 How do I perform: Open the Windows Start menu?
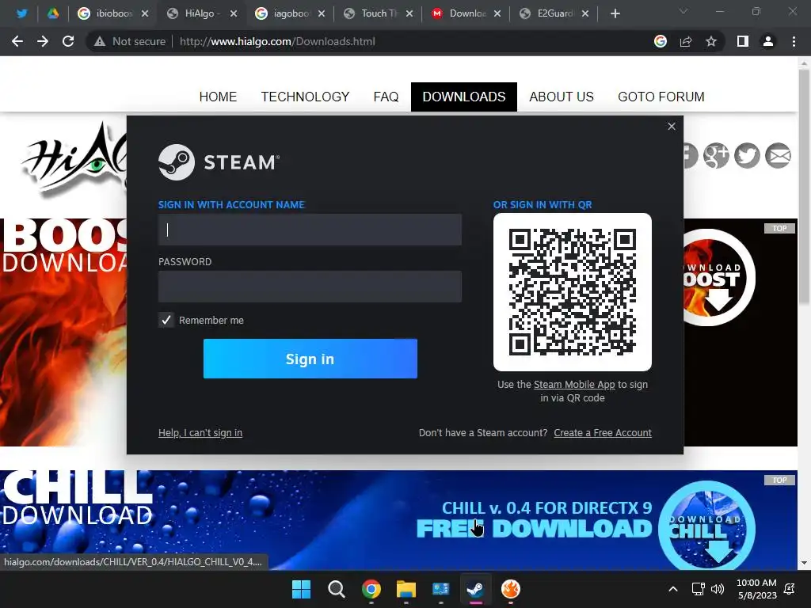(x=301, y=589)
